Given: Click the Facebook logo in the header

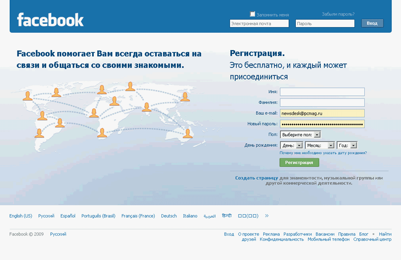Looking at the screenshot, I should pyautogui.click(x=50, y=20).
